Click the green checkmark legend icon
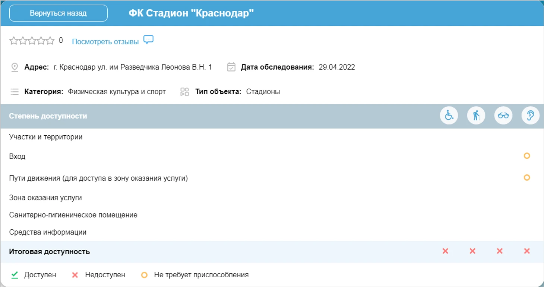The height and width of the screenshot is (287, 544). 15,275
